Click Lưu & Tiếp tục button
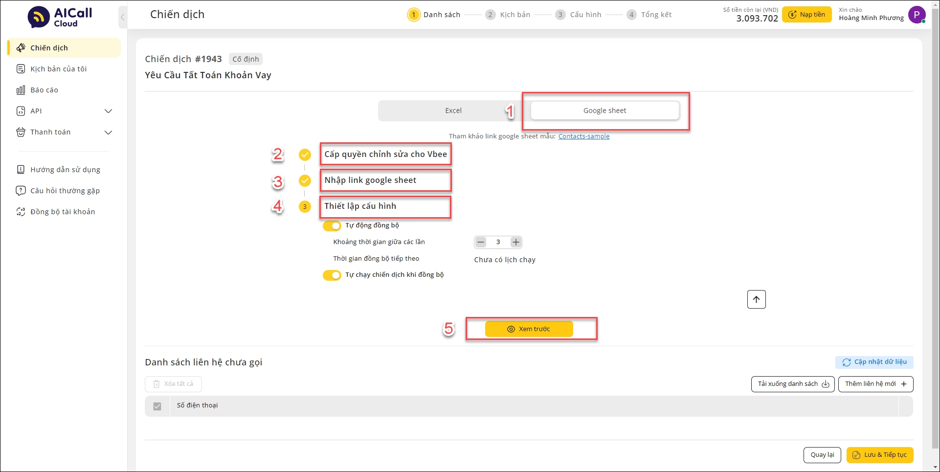The width and height of the screenshot is (940, 472). 879,455
